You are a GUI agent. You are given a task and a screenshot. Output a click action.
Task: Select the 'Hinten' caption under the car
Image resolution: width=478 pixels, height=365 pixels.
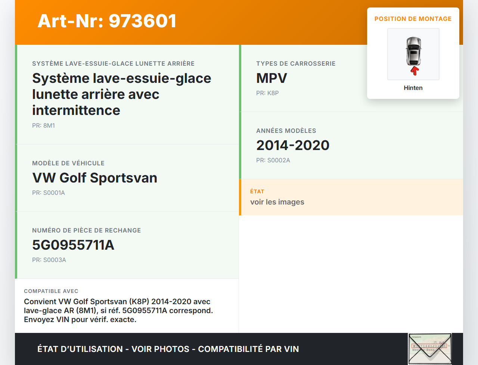click(x=413, y=88)
